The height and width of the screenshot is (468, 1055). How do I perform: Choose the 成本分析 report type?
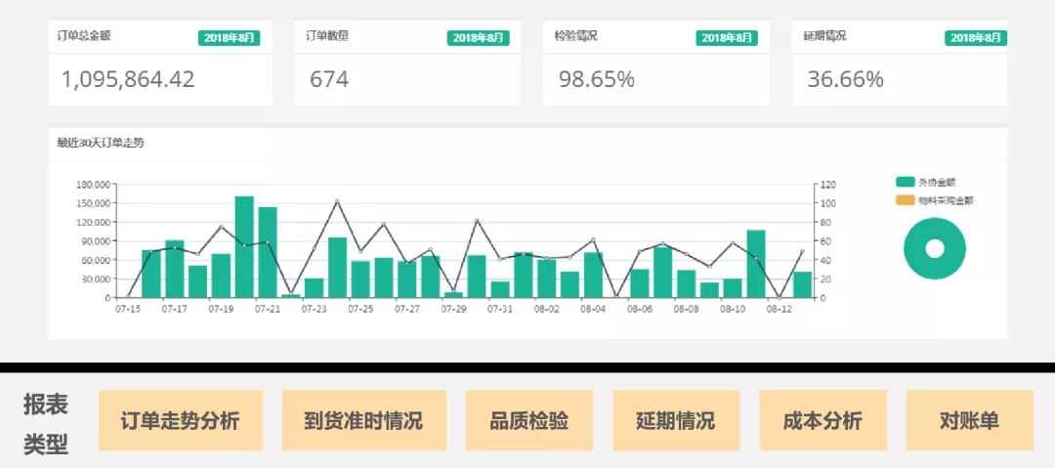[x=823, y=421]
